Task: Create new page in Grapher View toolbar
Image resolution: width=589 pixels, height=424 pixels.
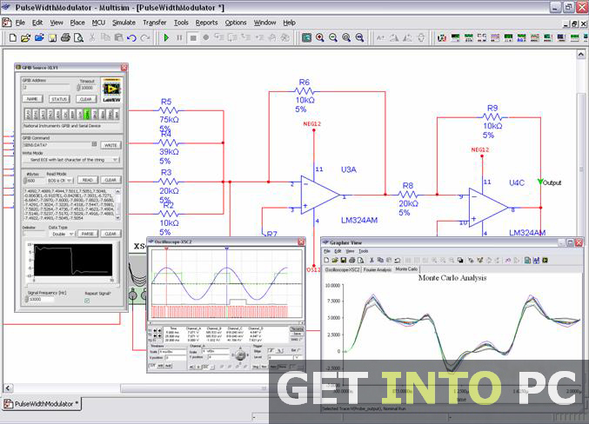Action: coord(326,260)
